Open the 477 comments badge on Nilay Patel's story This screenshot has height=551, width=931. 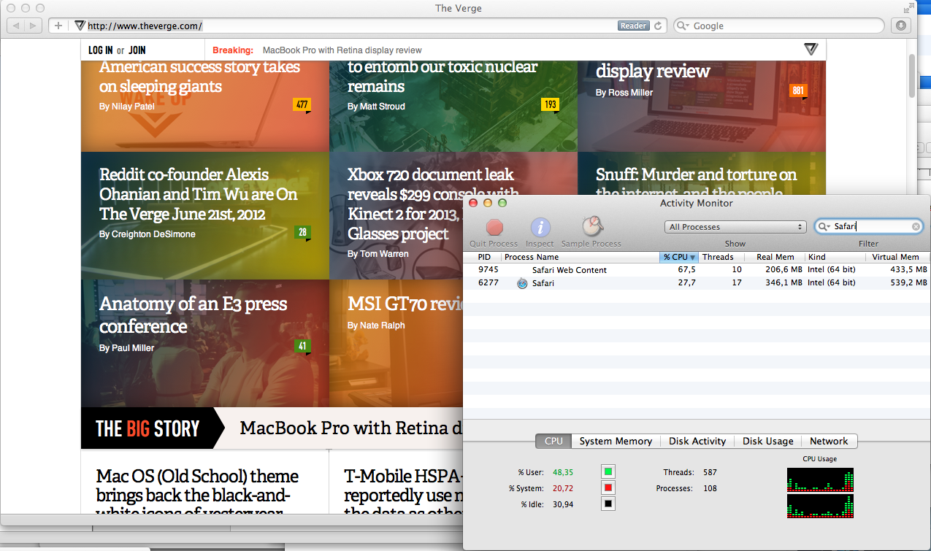302,104
